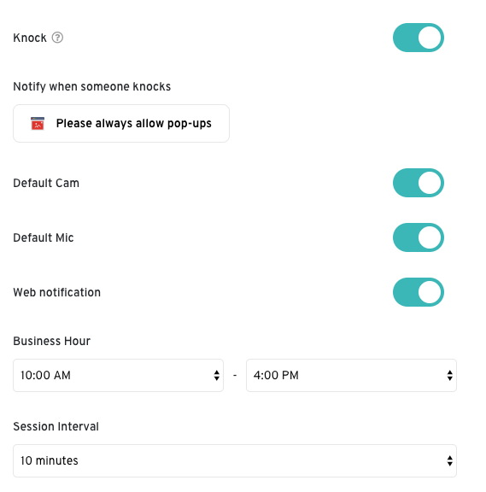
Task: Click the Default Cam label
Action: 46,183
